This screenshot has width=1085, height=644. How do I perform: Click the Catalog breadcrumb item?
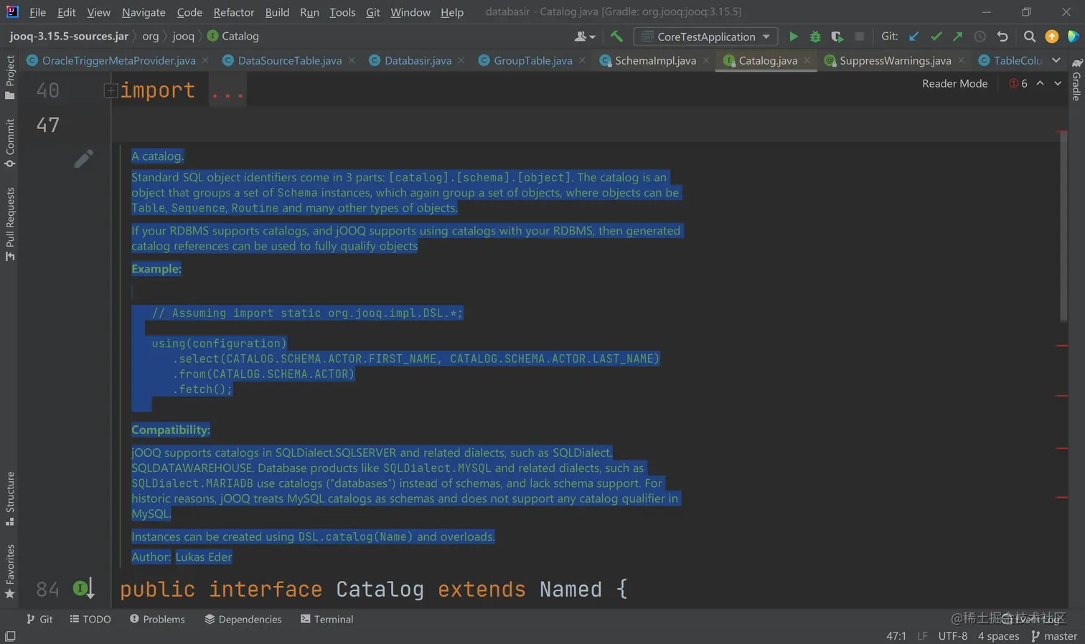click(x=233, y=37)
